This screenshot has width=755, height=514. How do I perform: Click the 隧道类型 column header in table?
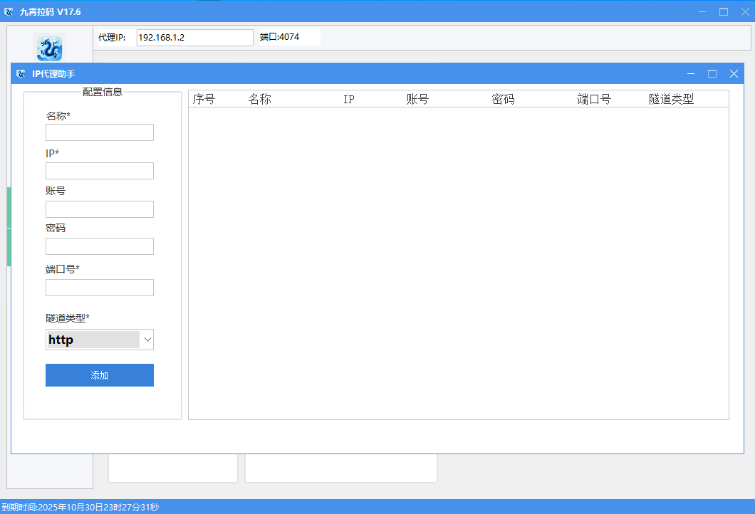[x=671, y=100]
